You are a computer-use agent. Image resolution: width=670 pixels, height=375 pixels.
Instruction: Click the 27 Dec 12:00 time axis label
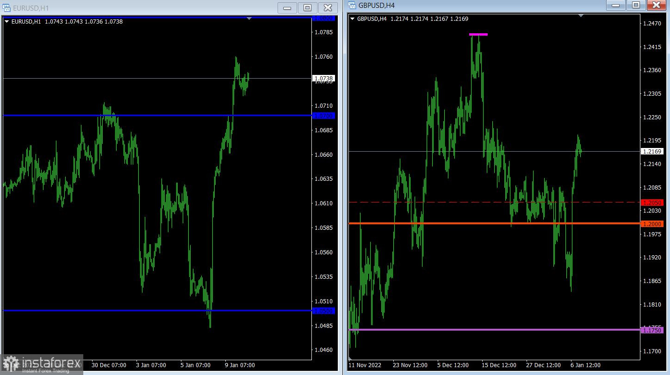(x=544, y=365)
